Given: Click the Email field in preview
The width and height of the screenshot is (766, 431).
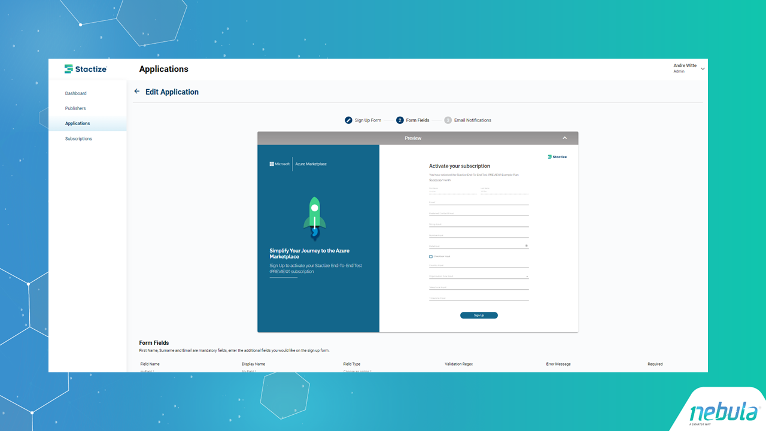Looking at the screenshot, I should click(x=479, y=202).
